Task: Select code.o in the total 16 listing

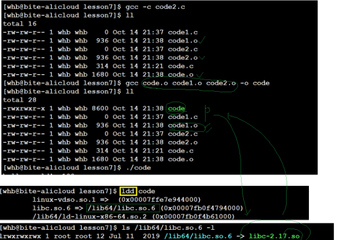Action: click(180, 75)
